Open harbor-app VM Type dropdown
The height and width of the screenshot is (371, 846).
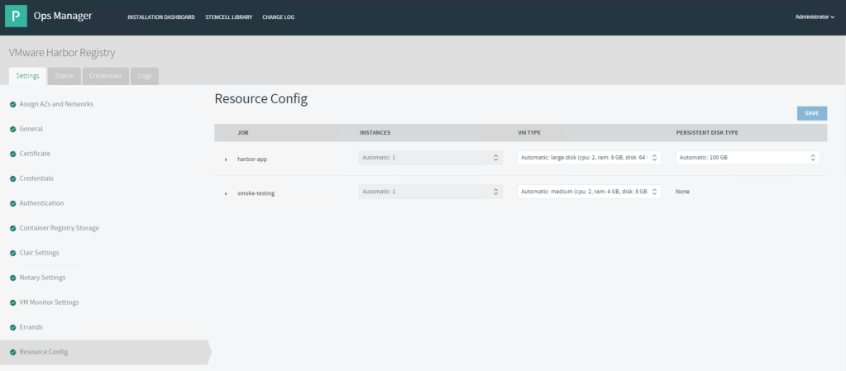[589, 157]
